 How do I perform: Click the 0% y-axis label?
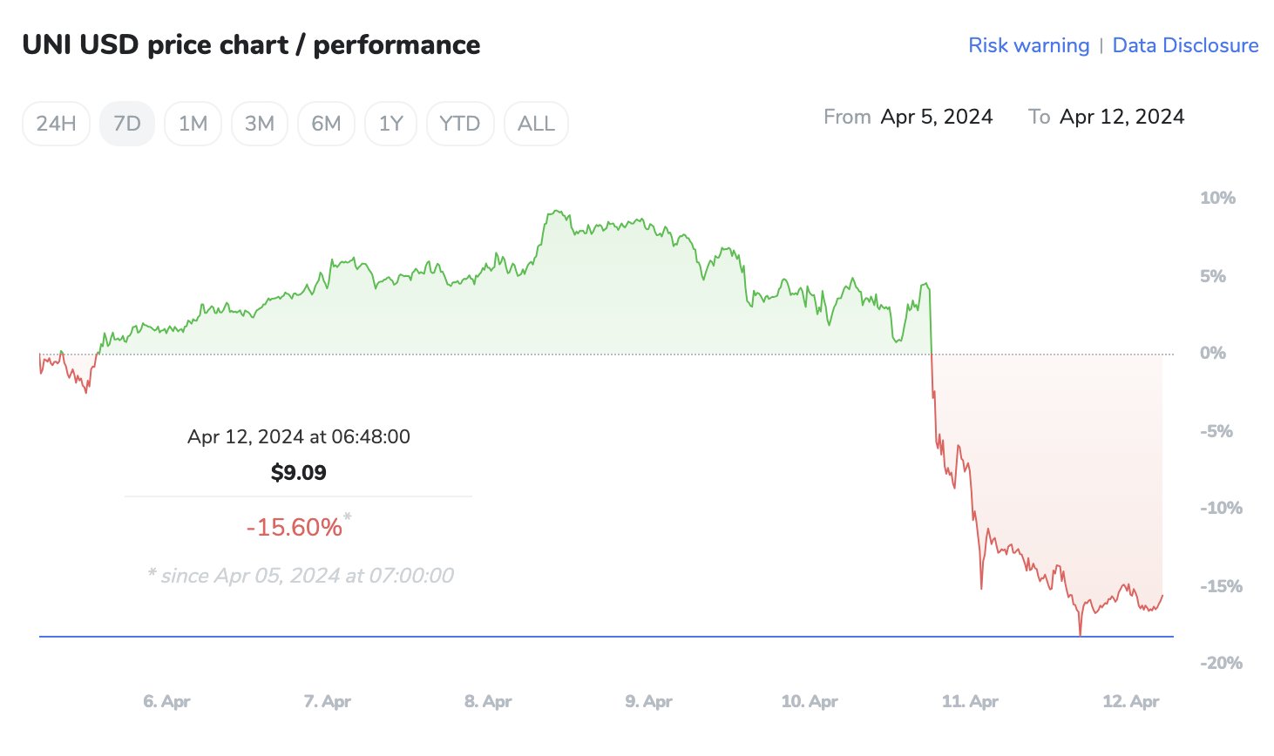(x=1212, y=354)
